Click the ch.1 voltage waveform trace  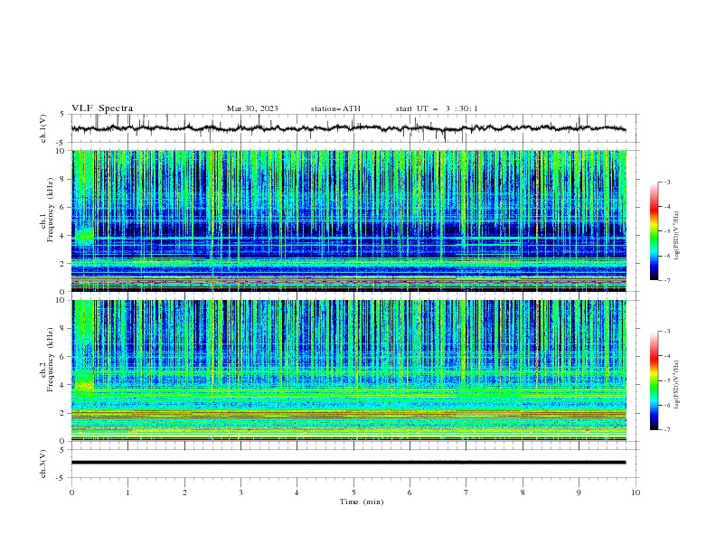point(348,128)
